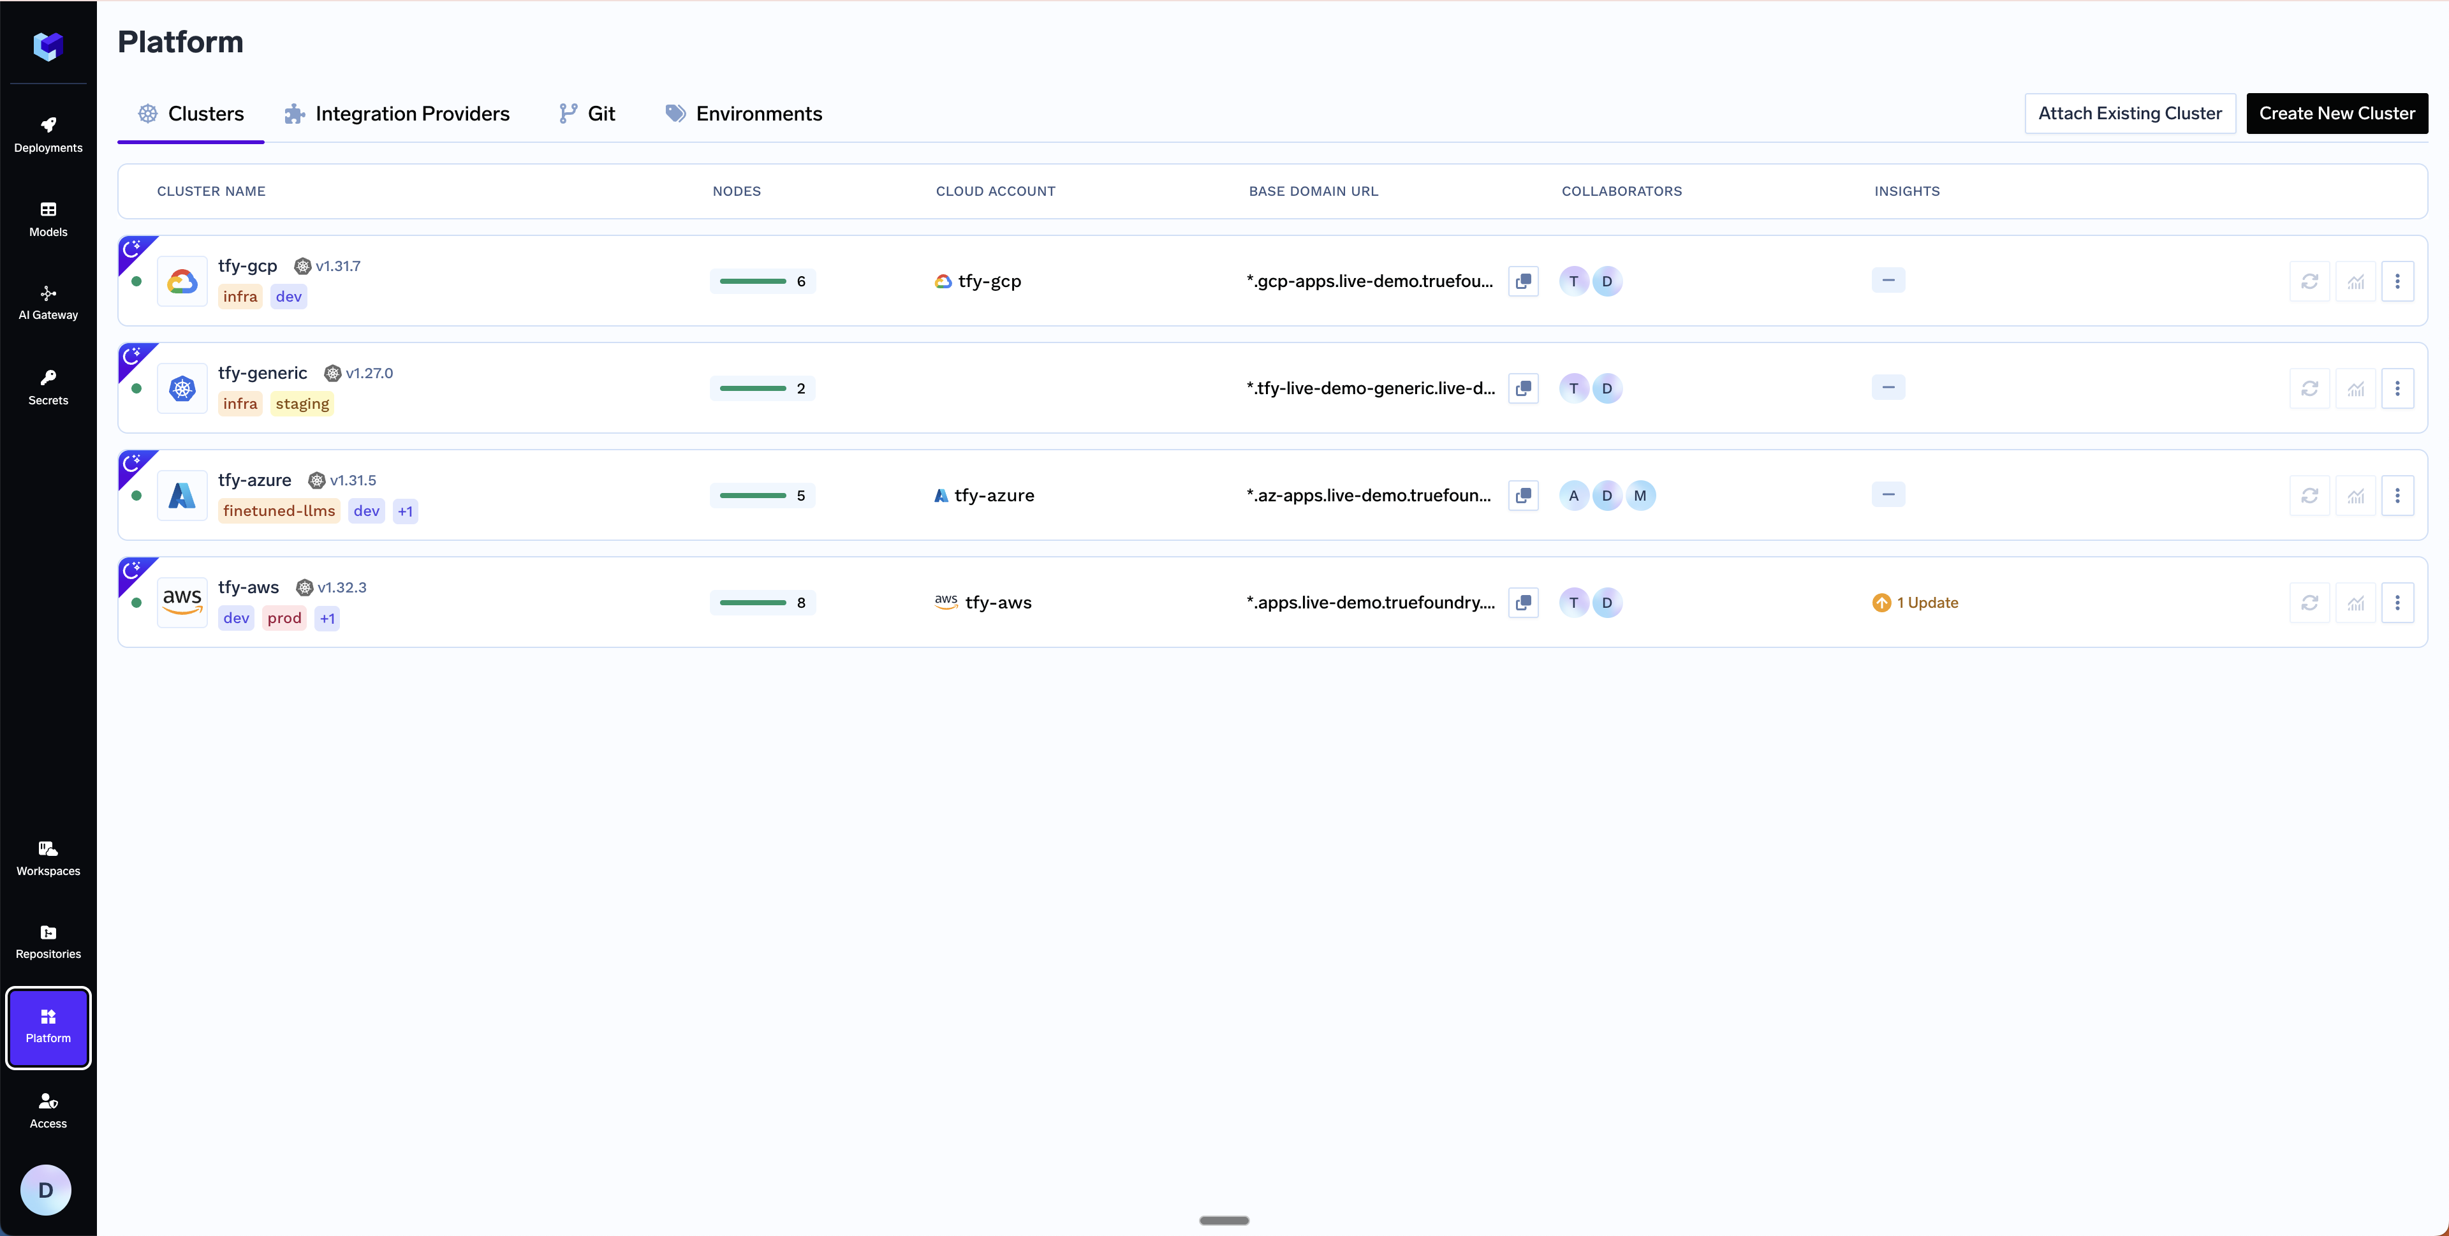The height and width of the screenshot is (1236, 2449).
Task: Copy tfy-generic base domain URL
Action: pyautogui.click(x=1523, y=388)
